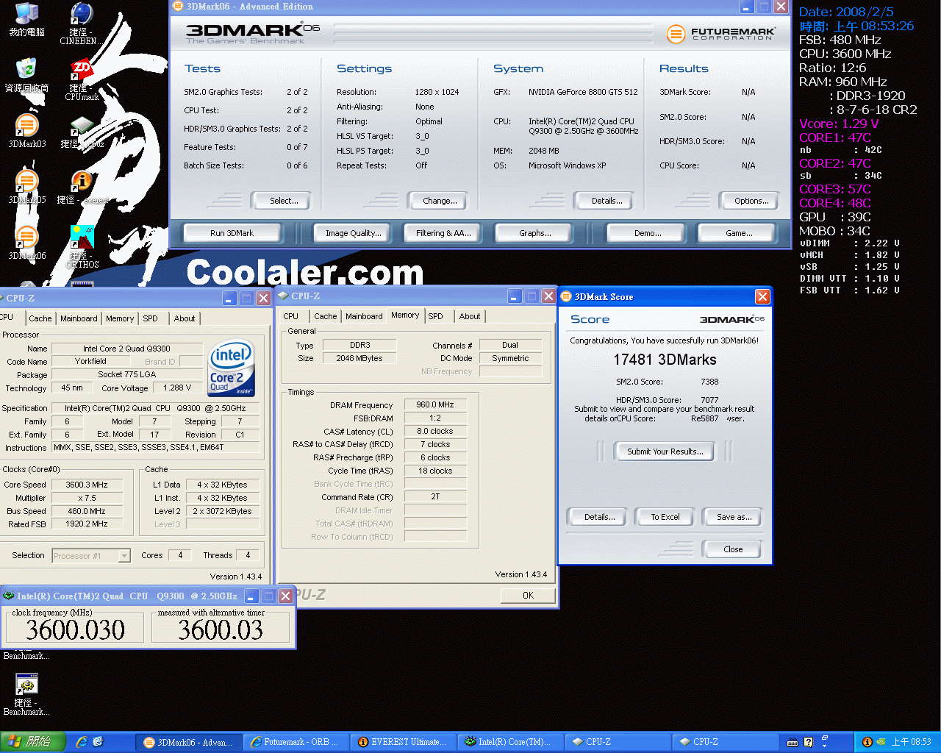The width and height of the screenshot is (941, 753).
Task: Switch to CPU tab in the right CPU-Z window
Action: pyautogui.click(x=291, y=316)
